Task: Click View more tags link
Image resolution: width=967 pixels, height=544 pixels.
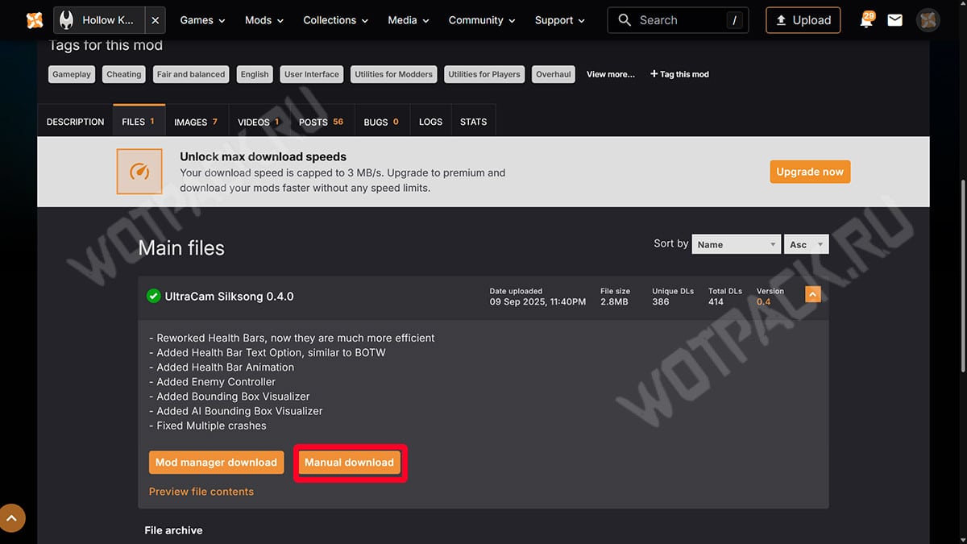Action: click(611, 74)
